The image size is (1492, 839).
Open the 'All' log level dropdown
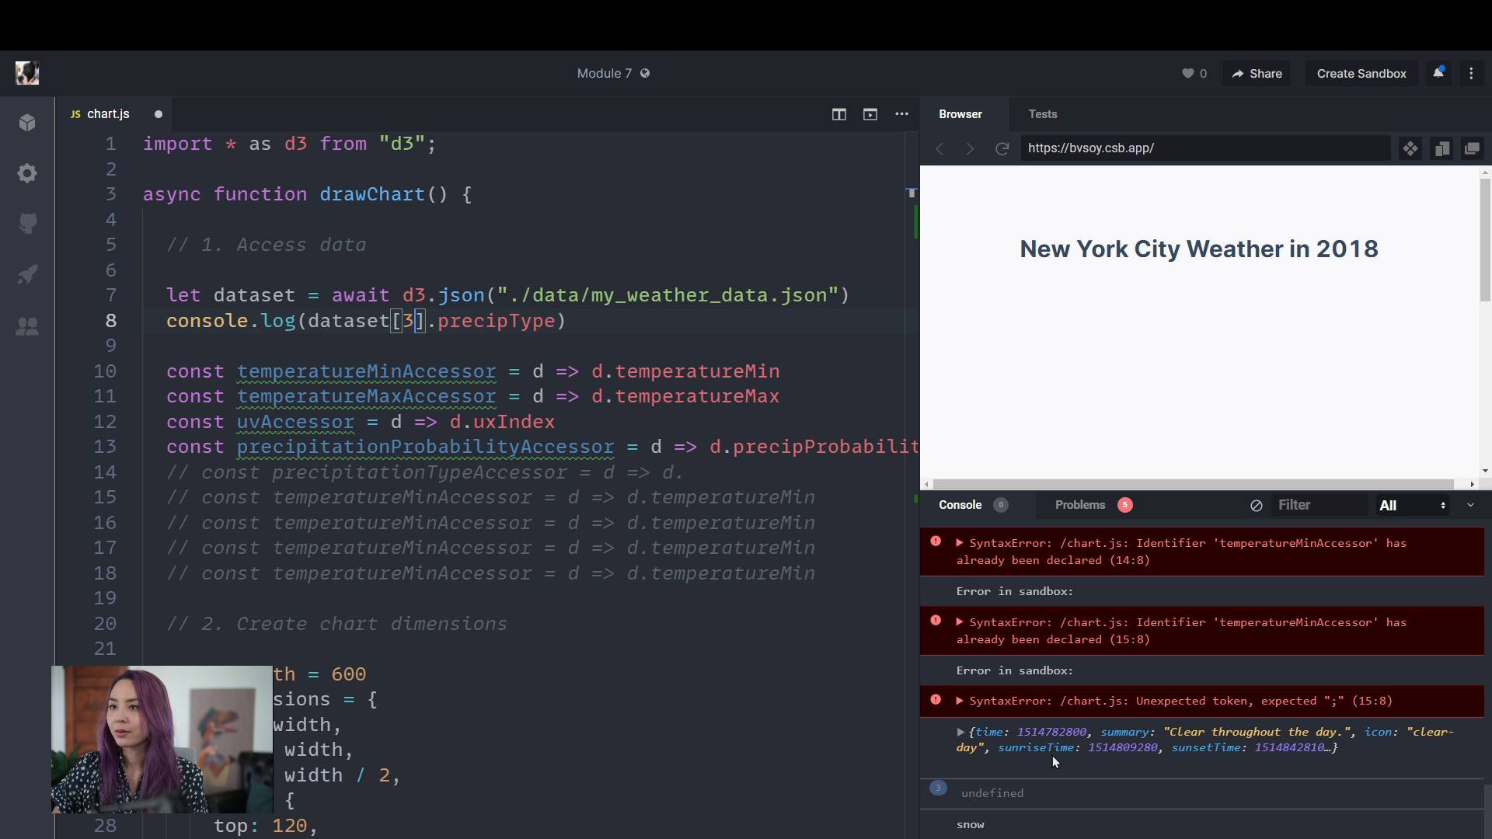click(1410, 505)
